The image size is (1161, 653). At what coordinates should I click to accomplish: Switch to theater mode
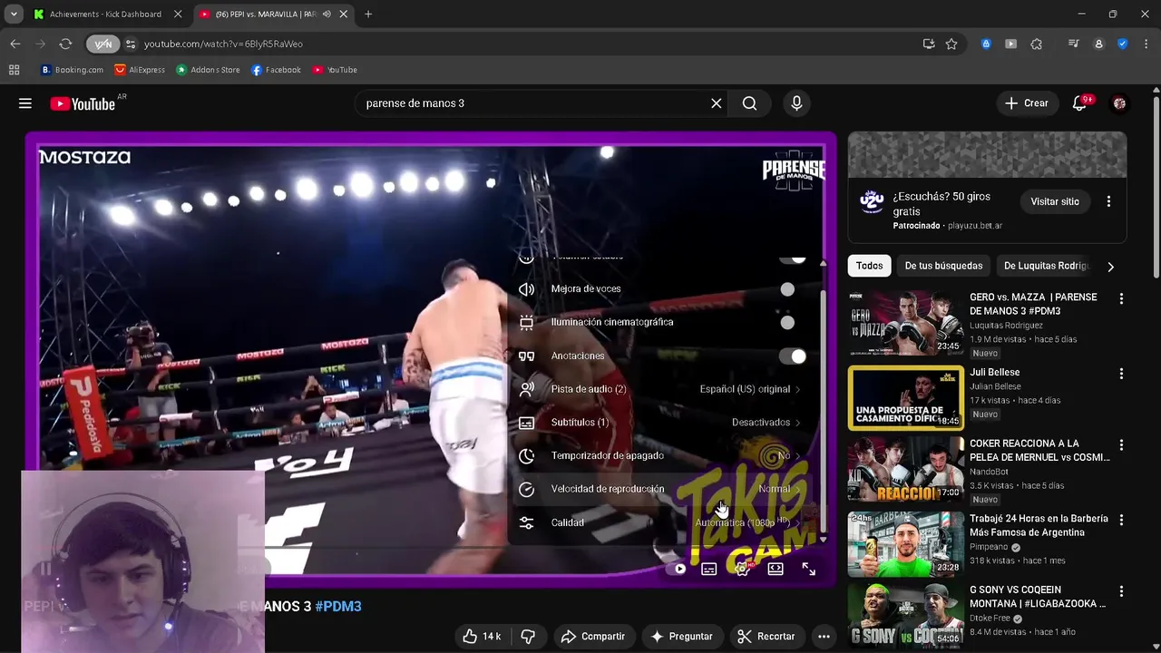(x=776, y=569)
